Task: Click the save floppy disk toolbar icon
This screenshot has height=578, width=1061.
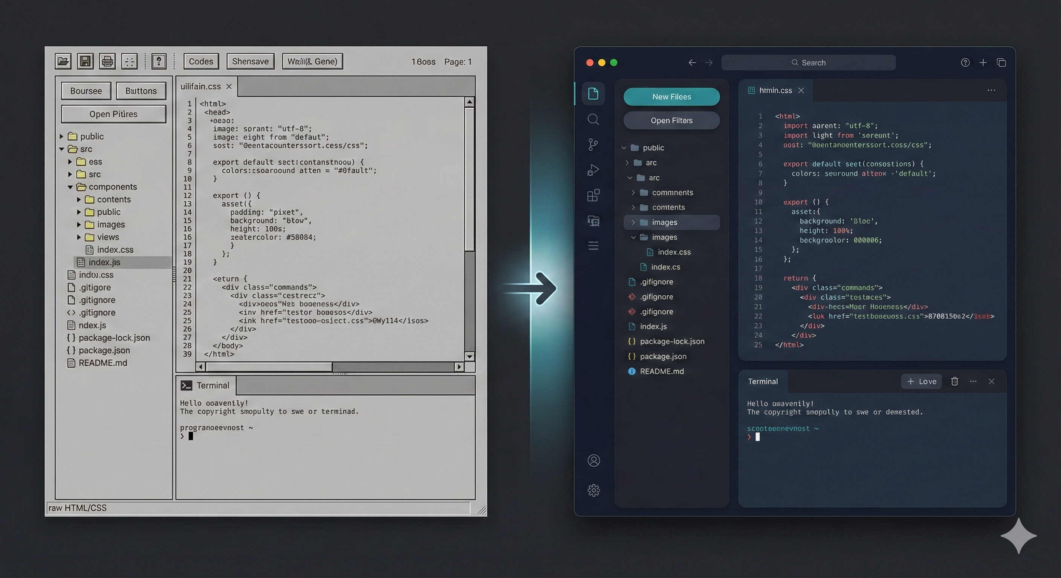Action: [x=85, y=61]
